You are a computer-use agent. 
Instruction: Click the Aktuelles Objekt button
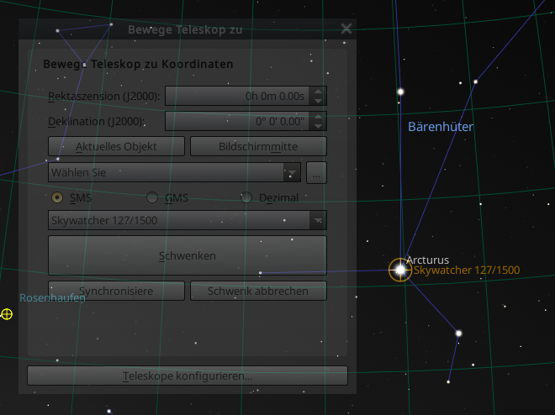(x=116, y=146)
